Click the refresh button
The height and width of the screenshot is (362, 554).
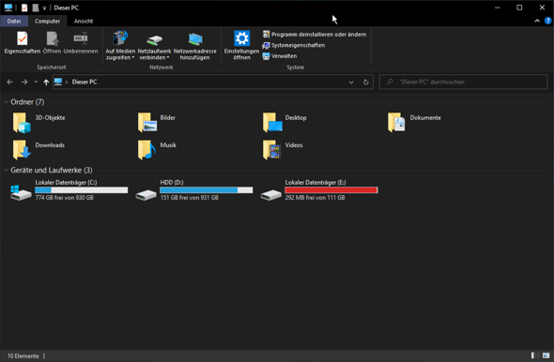coord(365,83)
